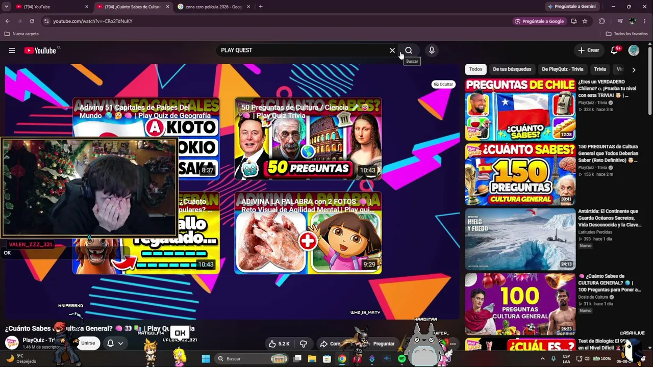
Task: Open the Windows Start menu
Action: [206, 358]
